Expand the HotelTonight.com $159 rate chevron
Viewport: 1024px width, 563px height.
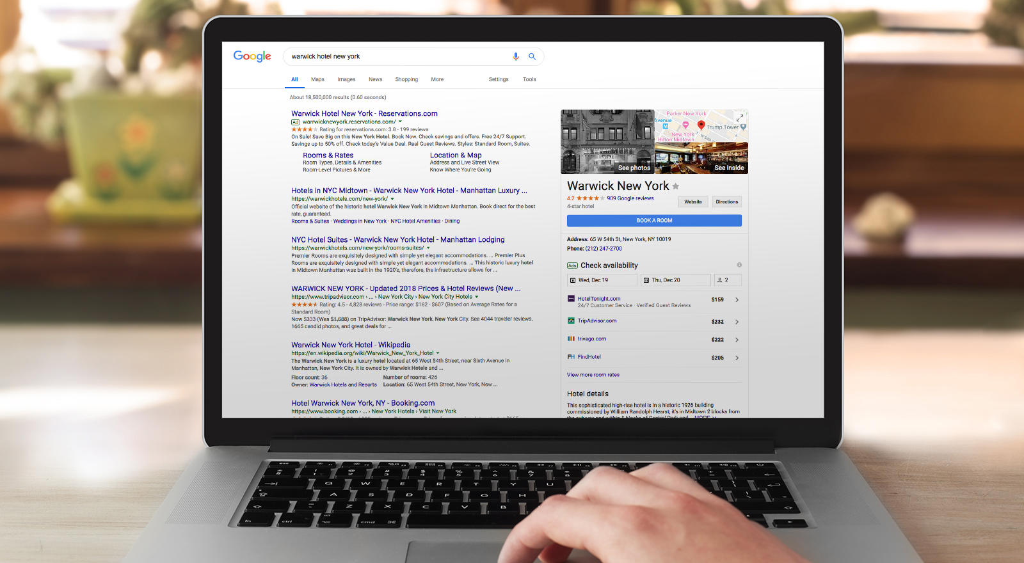[x=737, y=299]
